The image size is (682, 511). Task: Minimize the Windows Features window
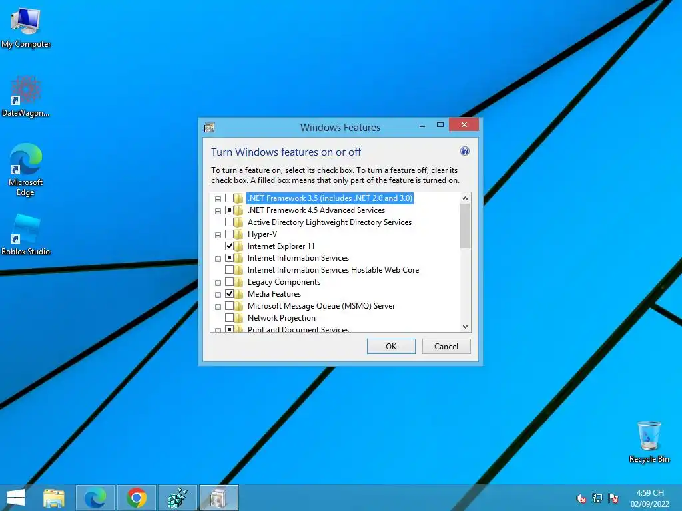[422, 126]
